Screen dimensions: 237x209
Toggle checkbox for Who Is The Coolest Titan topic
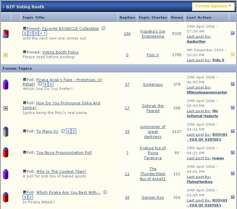233,173
